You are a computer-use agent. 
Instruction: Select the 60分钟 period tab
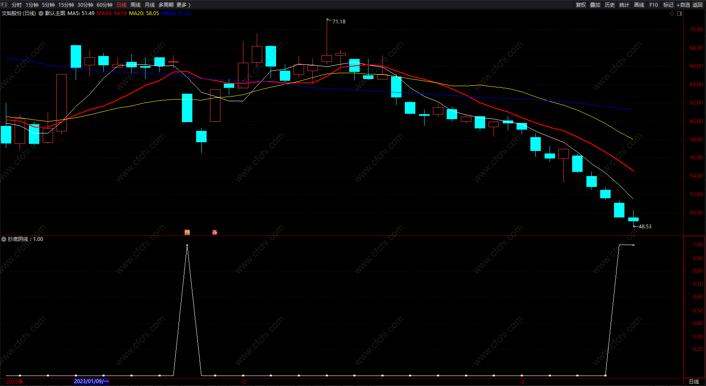105,5
